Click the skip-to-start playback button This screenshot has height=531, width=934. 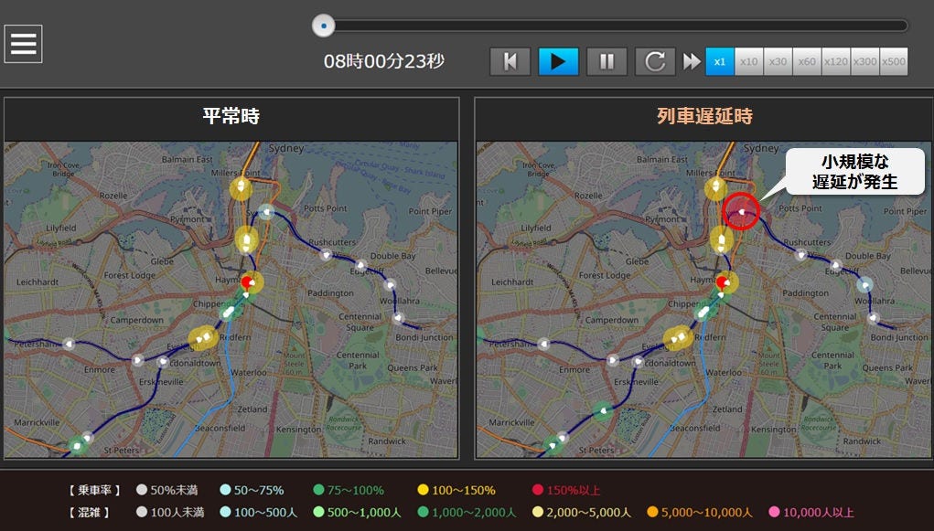[510, 61]
